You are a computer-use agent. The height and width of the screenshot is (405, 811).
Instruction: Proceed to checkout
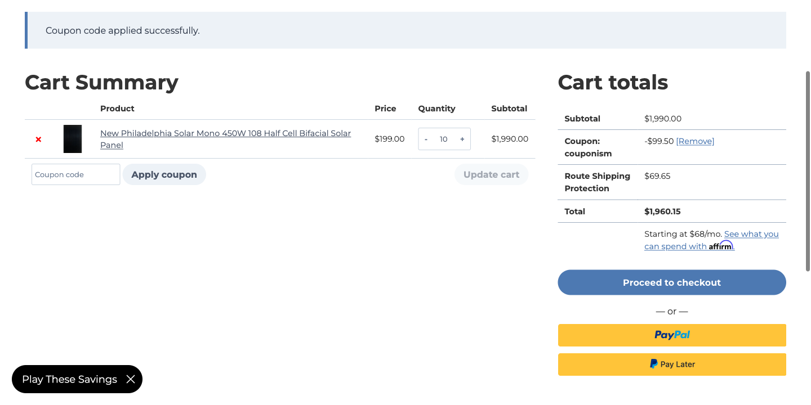pyautogui.click(x=671, y=282)
